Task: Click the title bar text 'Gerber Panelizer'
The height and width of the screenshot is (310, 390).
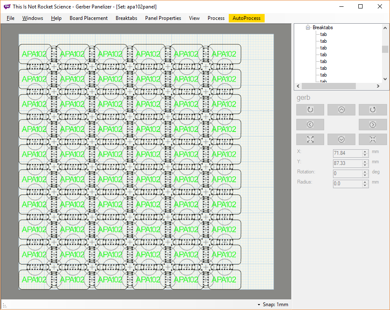Action: [94, 7]
